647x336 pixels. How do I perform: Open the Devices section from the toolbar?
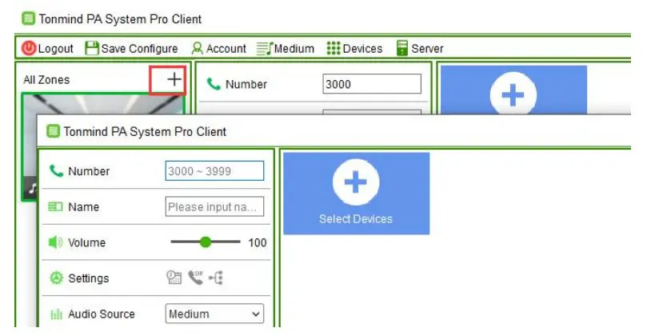[354, 48]
